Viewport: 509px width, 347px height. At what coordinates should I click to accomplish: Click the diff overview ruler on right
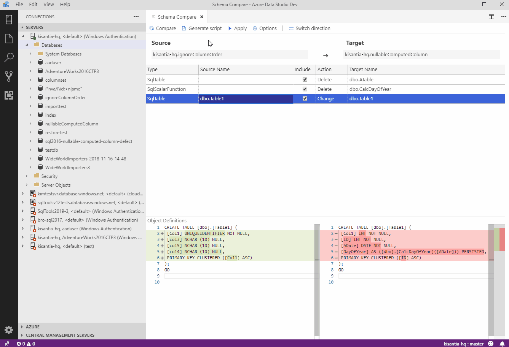click(x=499, y=239)
